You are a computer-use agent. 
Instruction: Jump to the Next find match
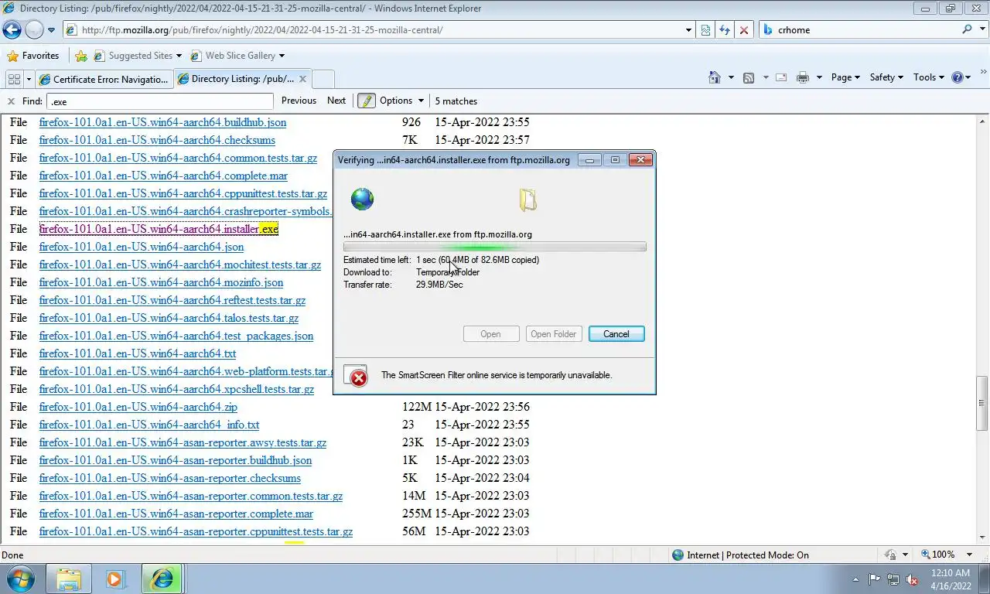coord(336,101)
